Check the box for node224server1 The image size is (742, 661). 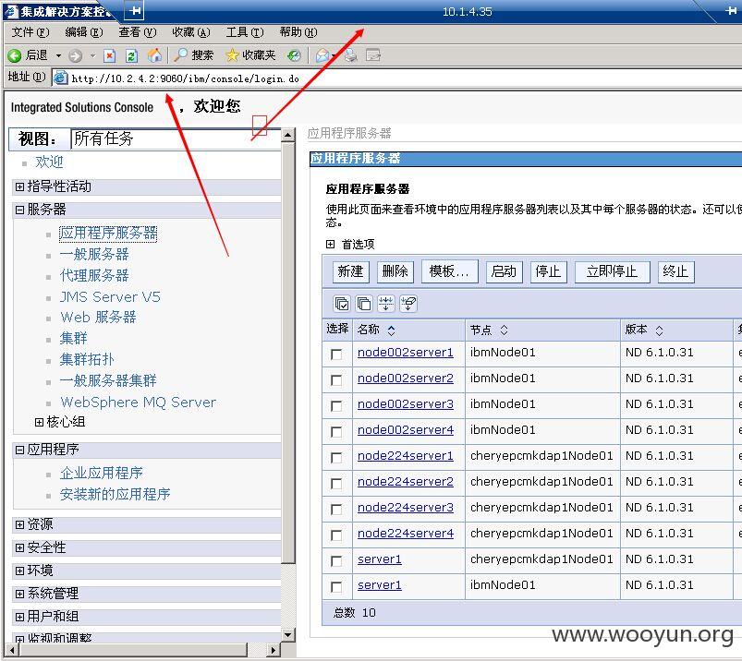336,458
